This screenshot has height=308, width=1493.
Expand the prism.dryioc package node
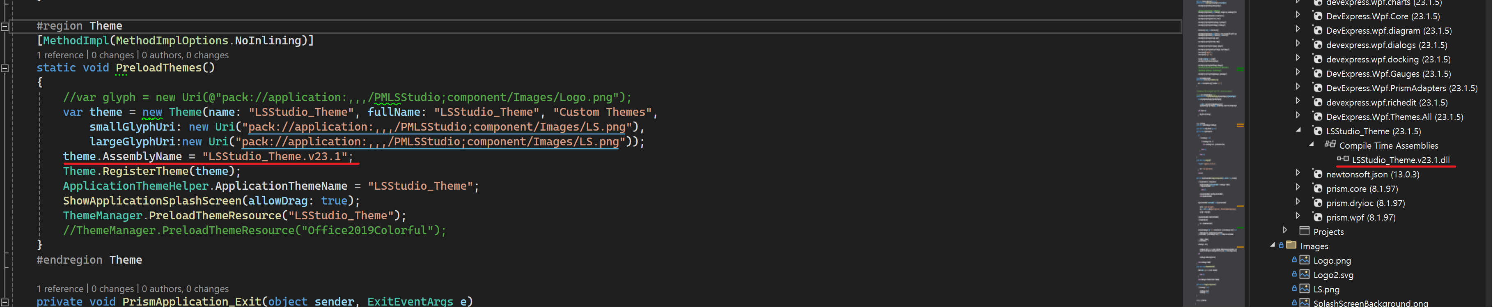coord(1298,201)
